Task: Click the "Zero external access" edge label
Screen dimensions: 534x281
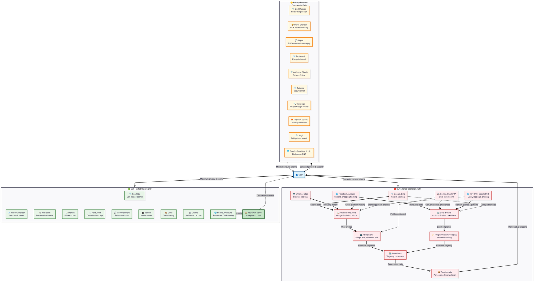Action: click(265, 196)
